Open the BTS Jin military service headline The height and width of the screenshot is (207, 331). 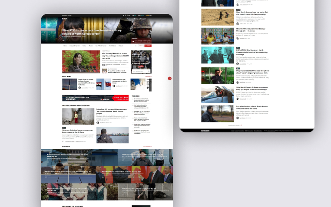[x=92, y=32]
